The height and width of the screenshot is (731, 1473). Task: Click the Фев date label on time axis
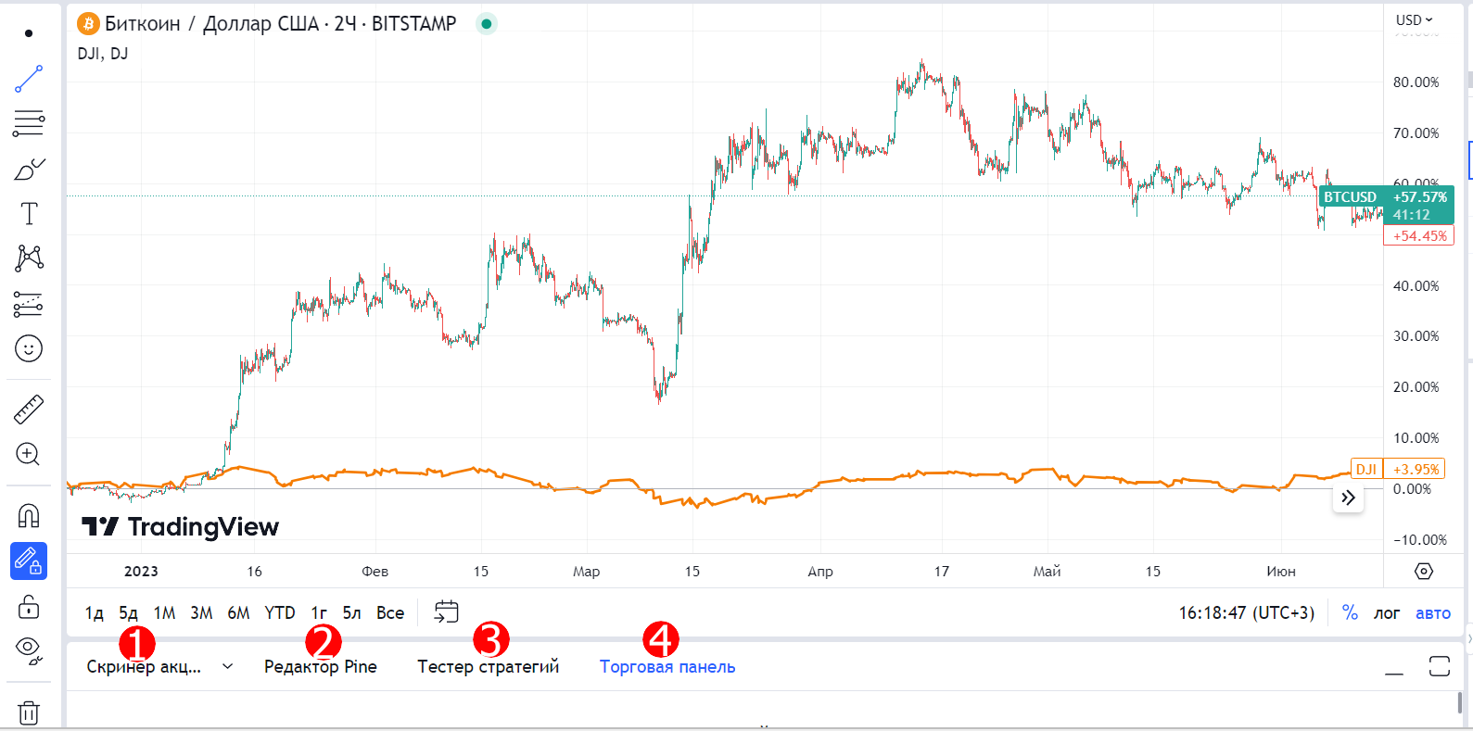coord(375,571)
